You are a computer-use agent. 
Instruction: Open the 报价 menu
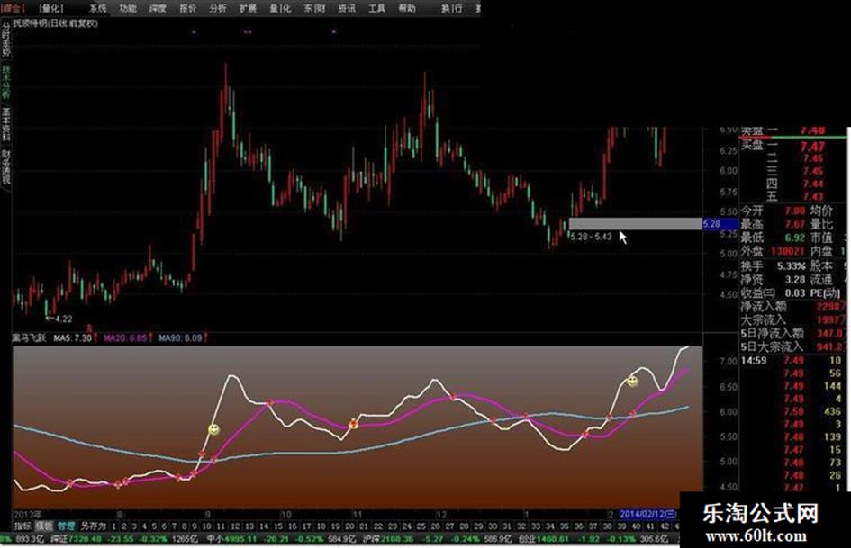click(x=188, y=8)
